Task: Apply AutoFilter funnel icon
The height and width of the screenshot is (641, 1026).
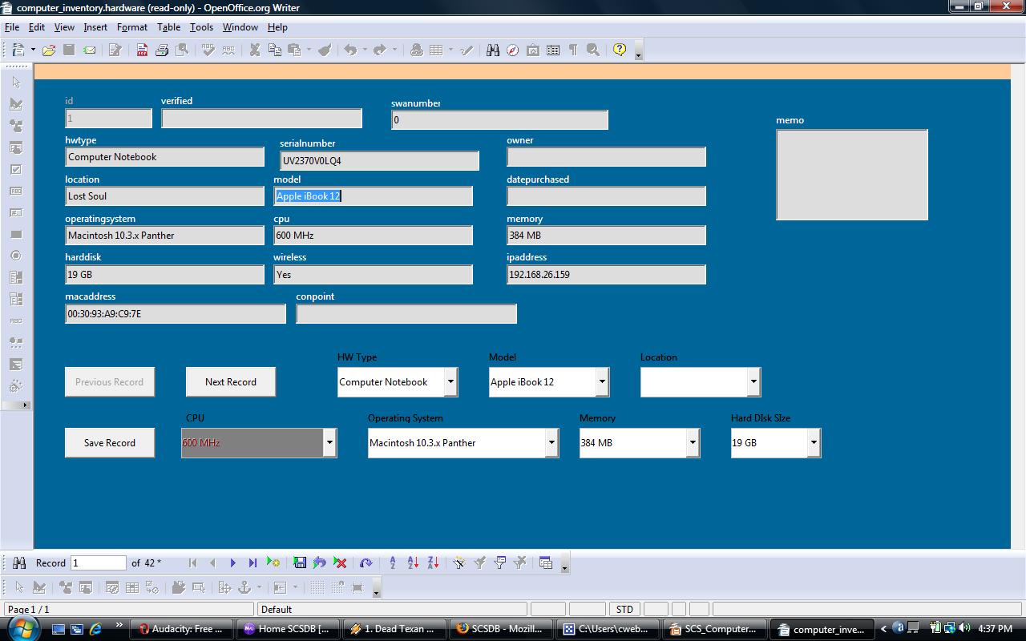Action: pos(459,563)
